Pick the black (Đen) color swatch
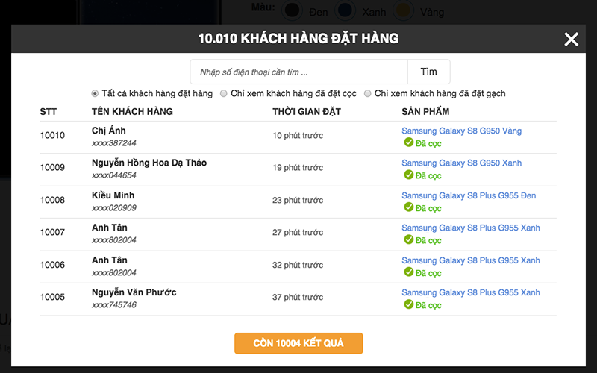Viewport: 597px width, 373px height. point(293,10)
